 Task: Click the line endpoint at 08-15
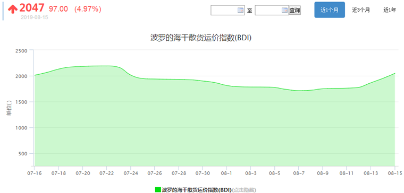point(395,73)
